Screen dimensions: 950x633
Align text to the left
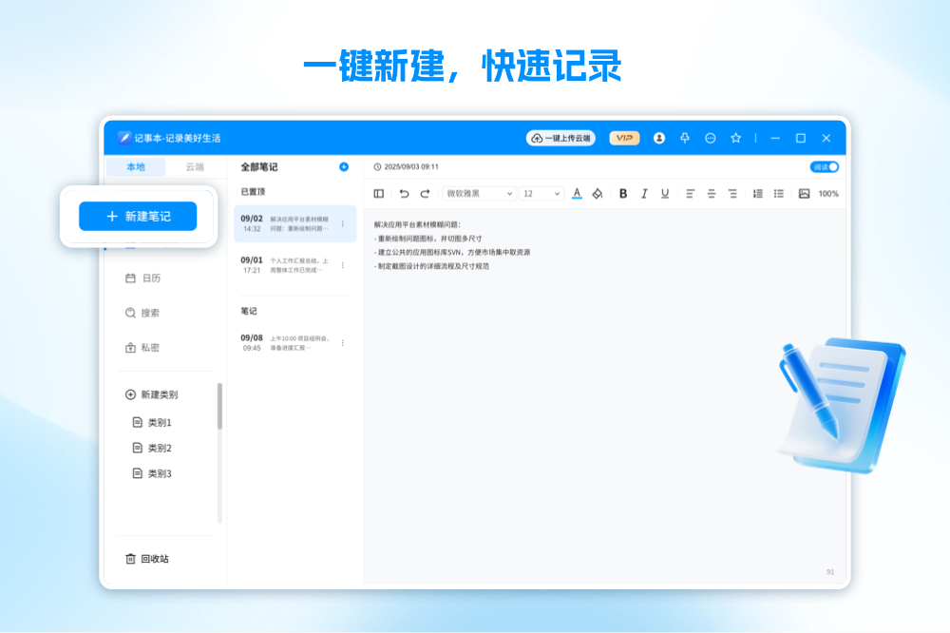click(690, 194)
